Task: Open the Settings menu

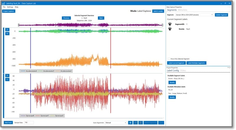Action: 10,7
